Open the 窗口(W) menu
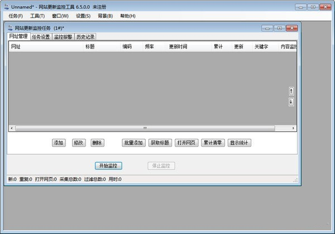335x234 pixels. coord(60,16)
